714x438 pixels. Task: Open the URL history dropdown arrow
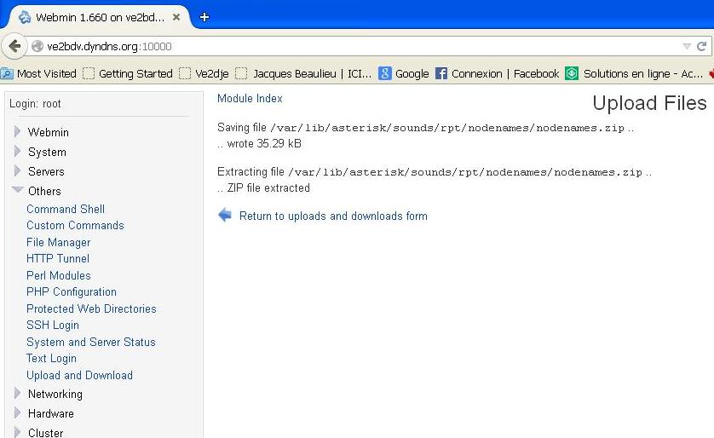tap(687, 46)
